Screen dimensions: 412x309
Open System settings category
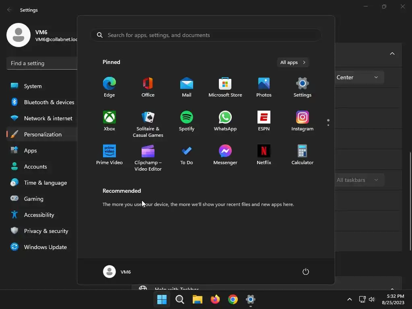(42, 86)
